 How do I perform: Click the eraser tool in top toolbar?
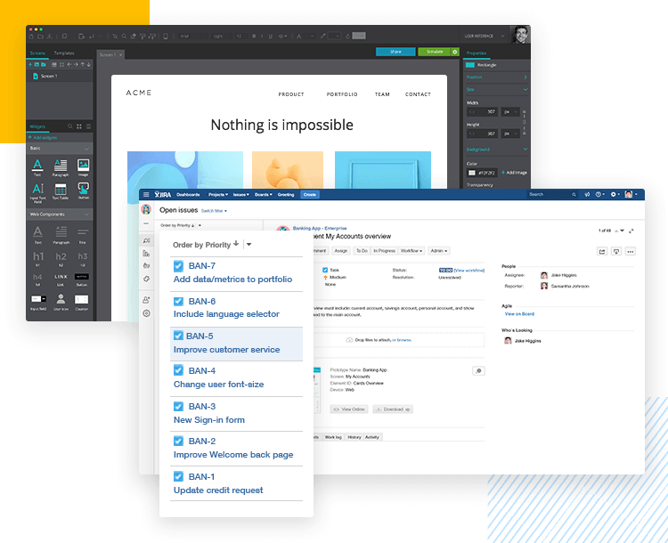pyautogui.click(x=134, y=36)
